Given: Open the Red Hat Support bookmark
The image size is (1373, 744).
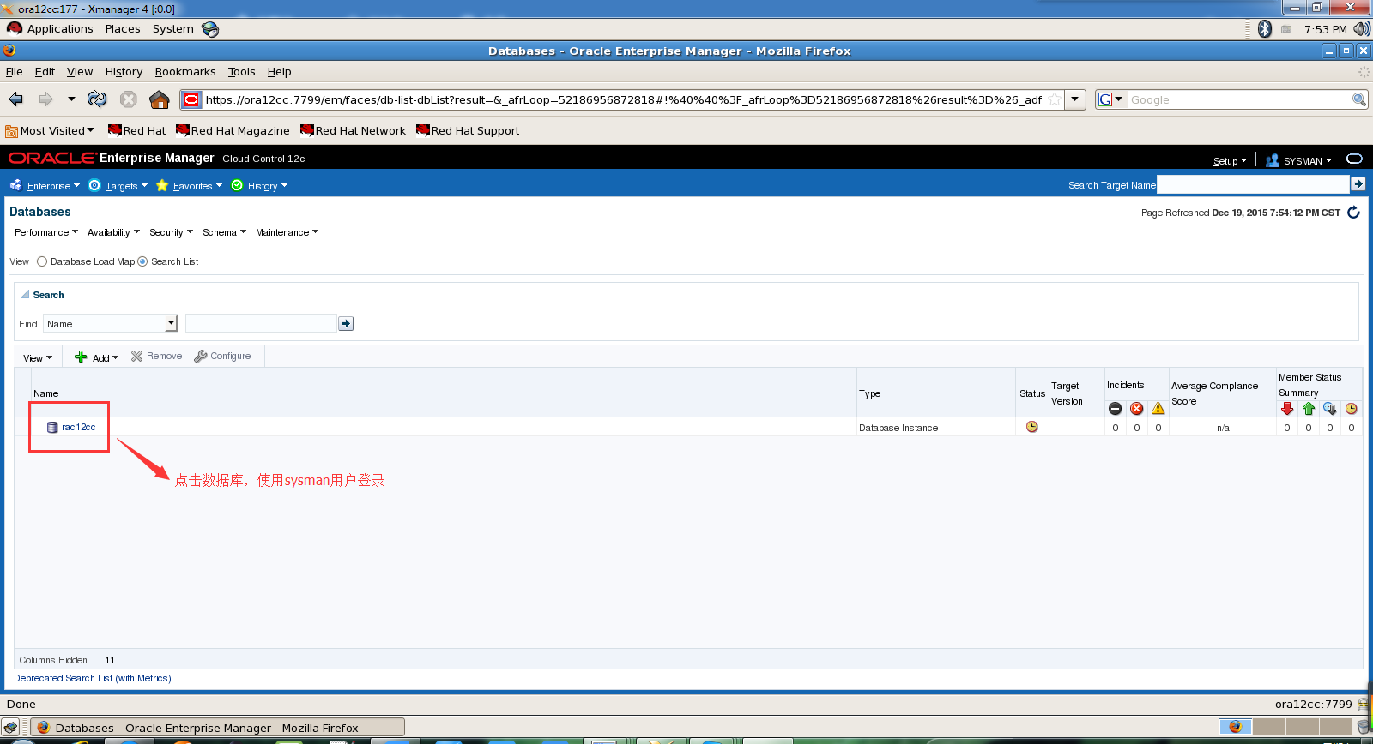Looking at the screenshot, I should (468, 130).
